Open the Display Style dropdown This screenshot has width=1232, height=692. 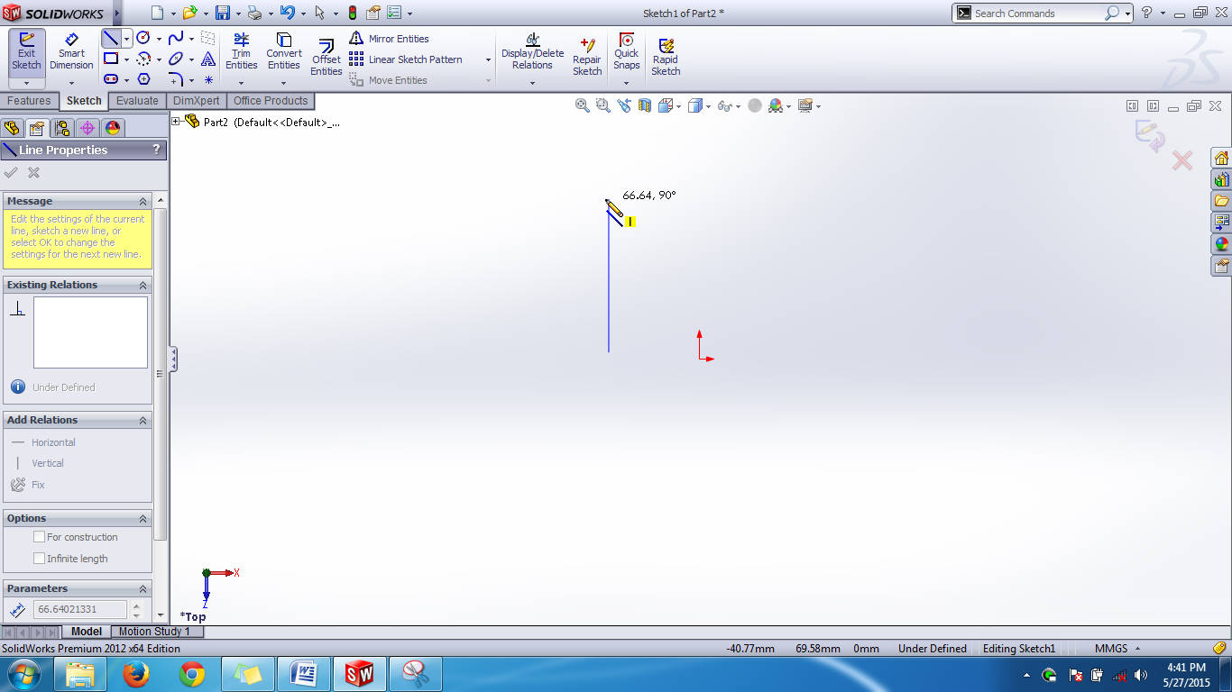pos(709,106)
